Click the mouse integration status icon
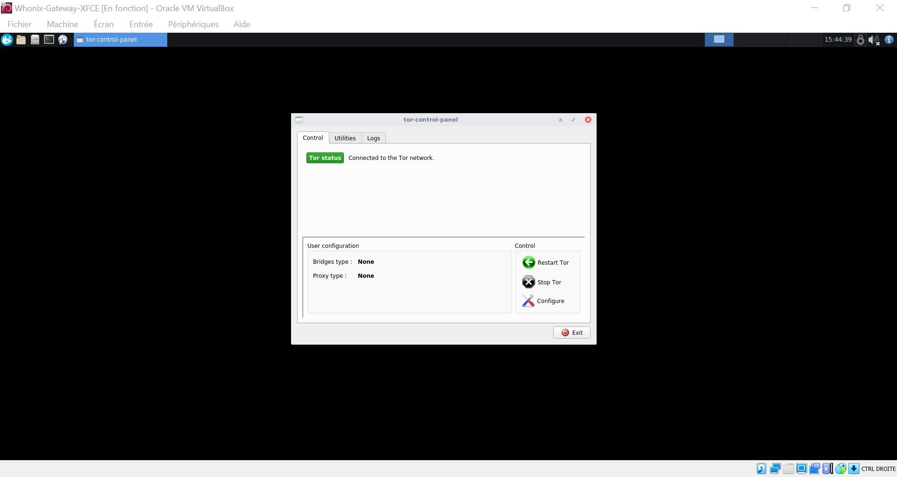The height and width of the screenshot is (477, 897). pos(841,469)
